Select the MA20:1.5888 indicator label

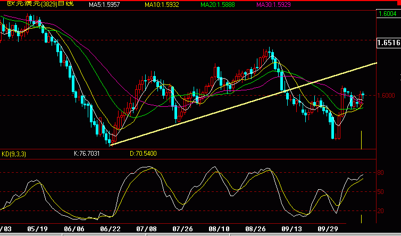pyautogui.click(x=218, y=5)
